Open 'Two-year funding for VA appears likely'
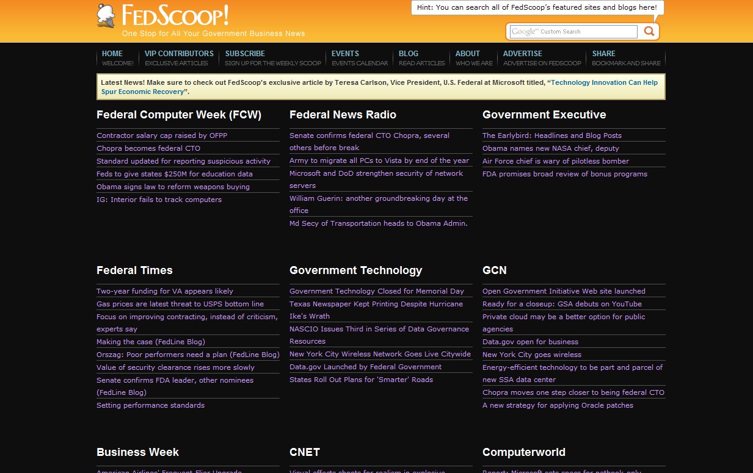This screenshot has width=753, height=473. (165, 291)
